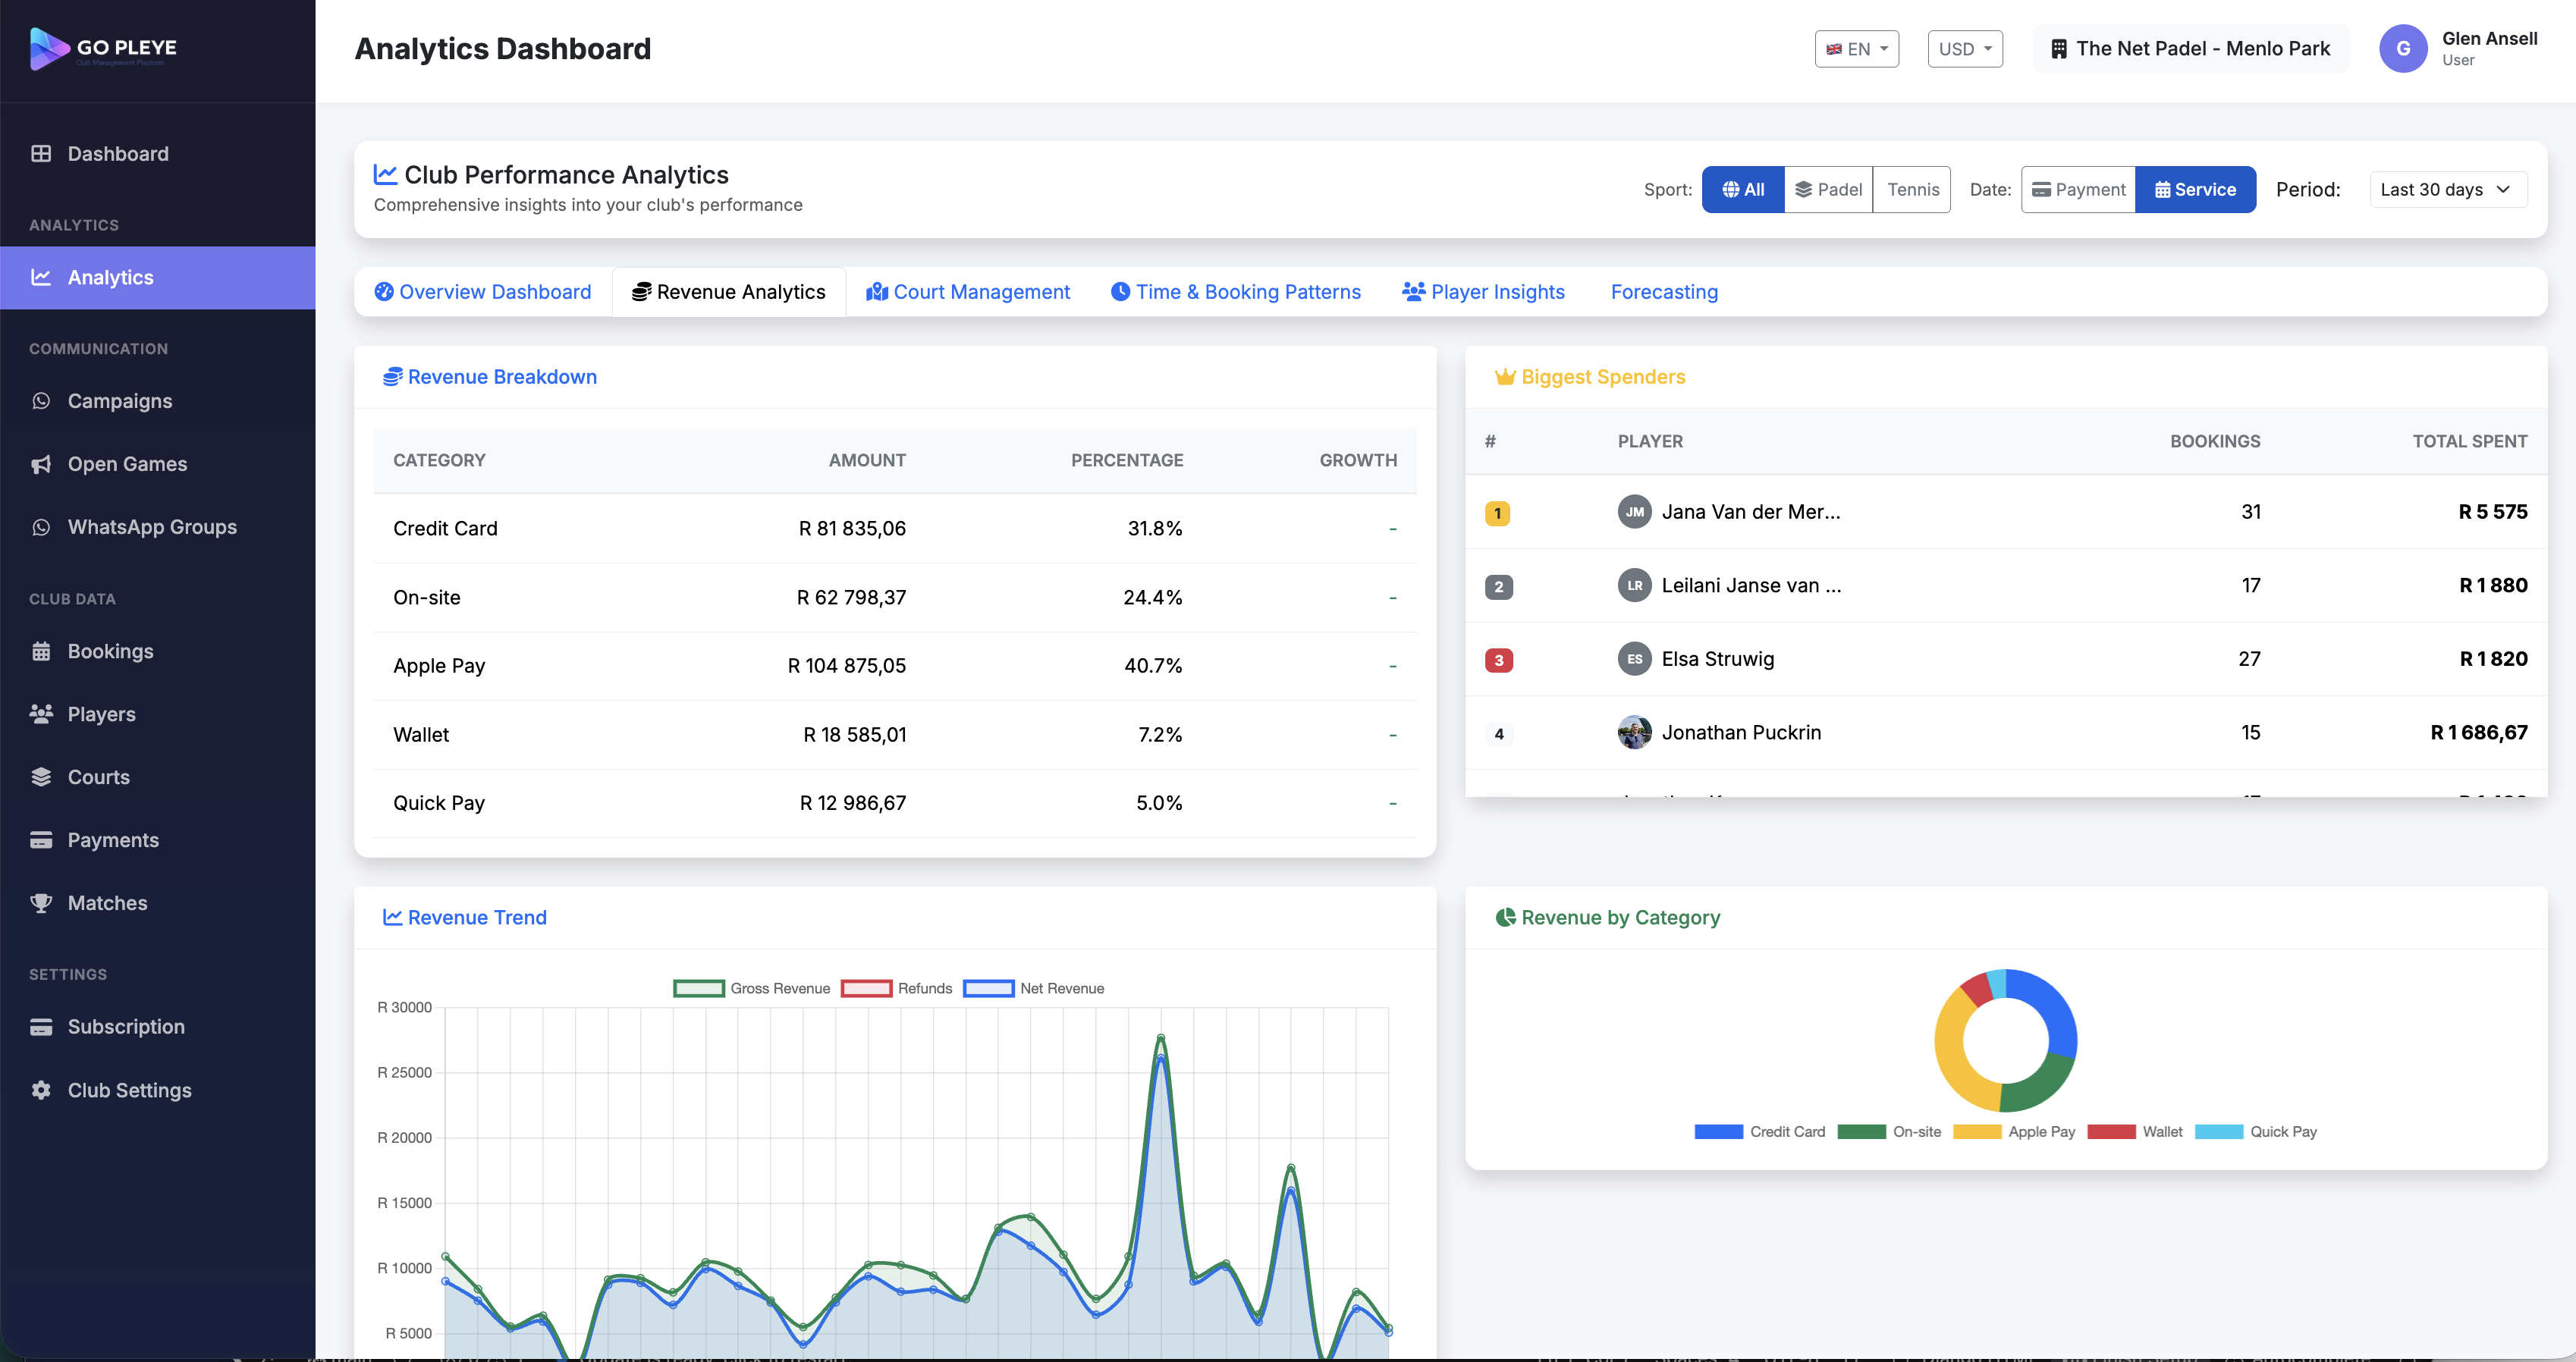The image size is (2576, 1362).
Task: Enable the Tennis sport filter
Action: click(1911, 189)
